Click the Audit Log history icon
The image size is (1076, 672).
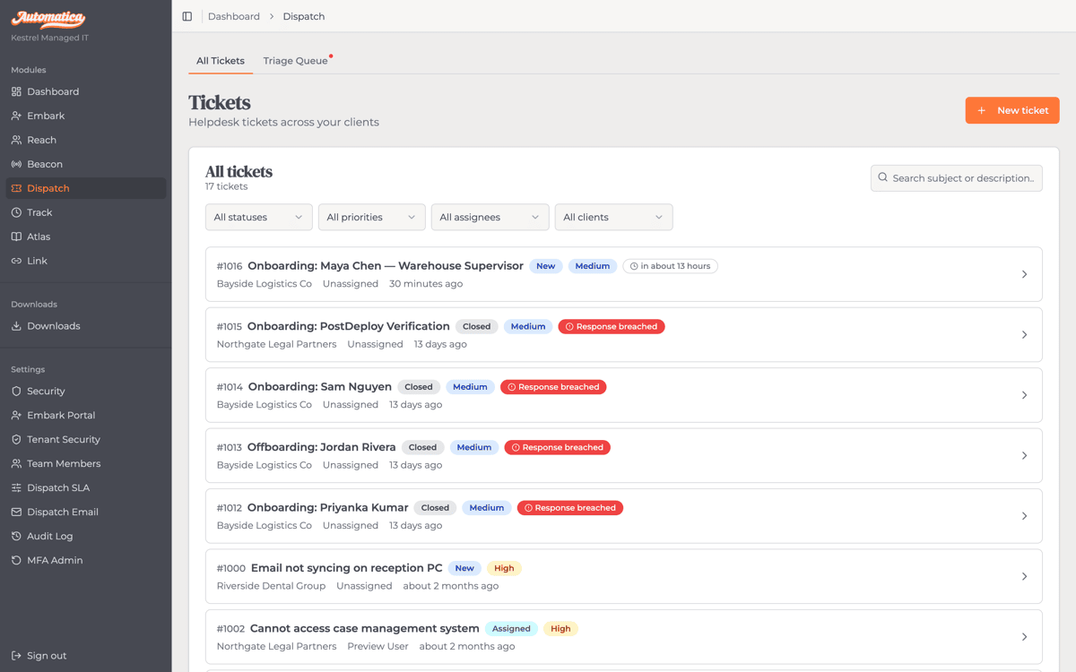point(16,537)
